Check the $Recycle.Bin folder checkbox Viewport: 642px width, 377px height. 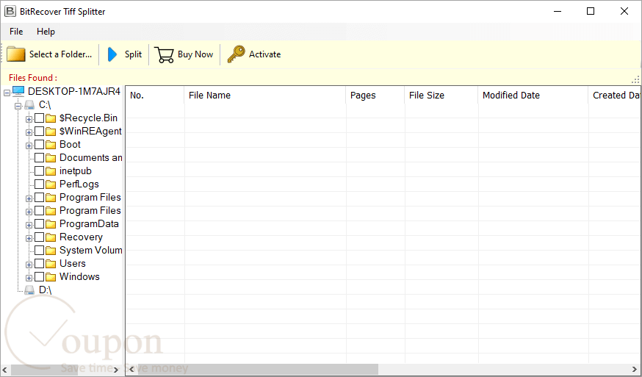point(40,118)
